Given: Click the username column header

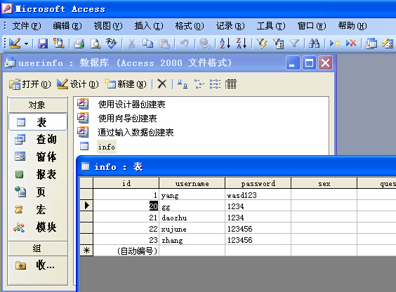Looking at the screenshot, I should [x=192, y=183].
